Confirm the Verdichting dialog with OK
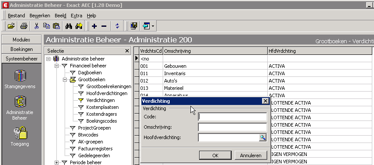The height and width of the screenshot is (165, 374). [215, 155]
